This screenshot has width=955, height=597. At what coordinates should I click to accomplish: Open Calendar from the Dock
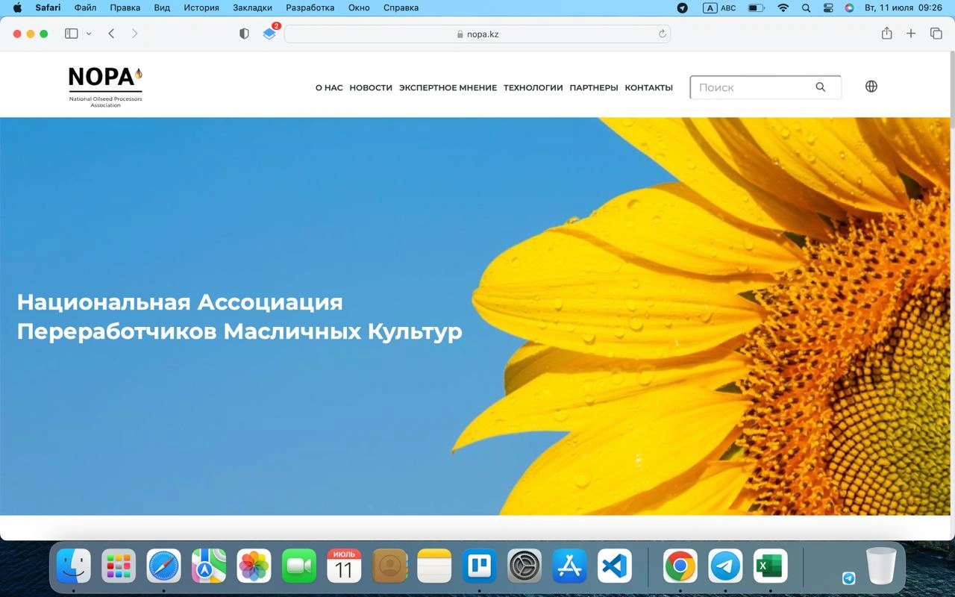pyautogui.click(x=344, y=566)
